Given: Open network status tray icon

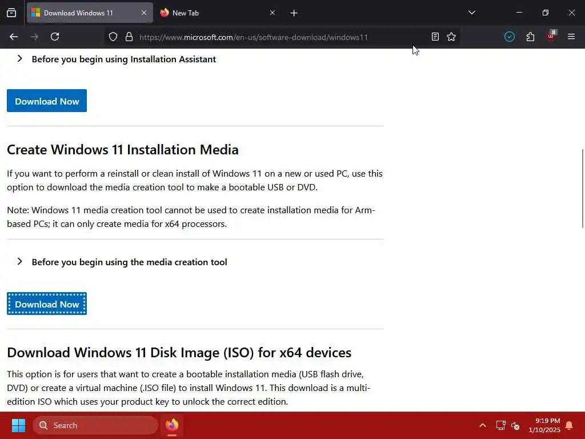Looking at the screenshot, I should point(500,425).
